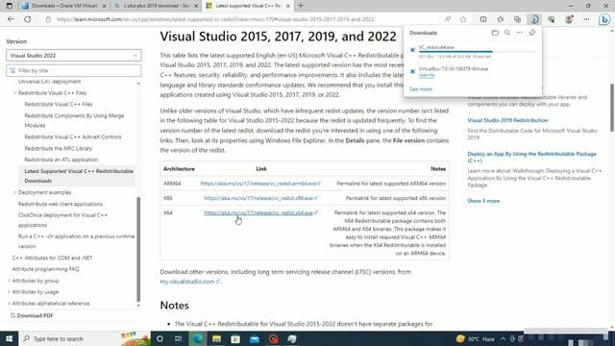Open Browser essentials heart icon
The image size is (615, 346).
tap(552, 19)
